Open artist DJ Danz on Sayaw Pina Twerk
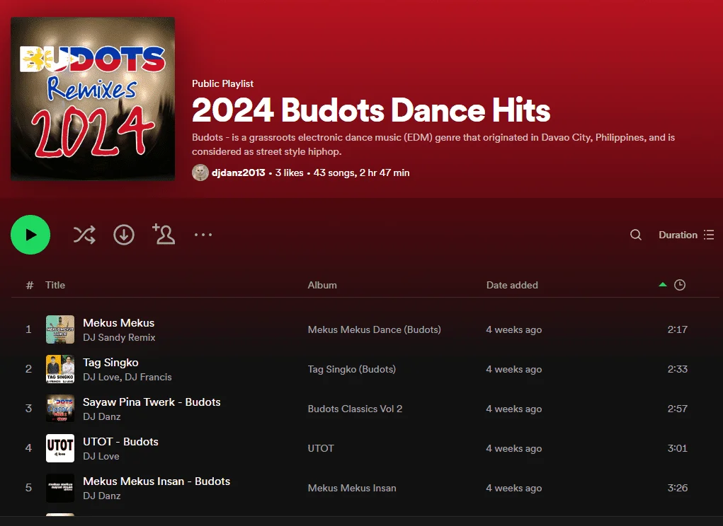This screenshot has height=526, width=723. pyautogui.click(x=102, y=416)
